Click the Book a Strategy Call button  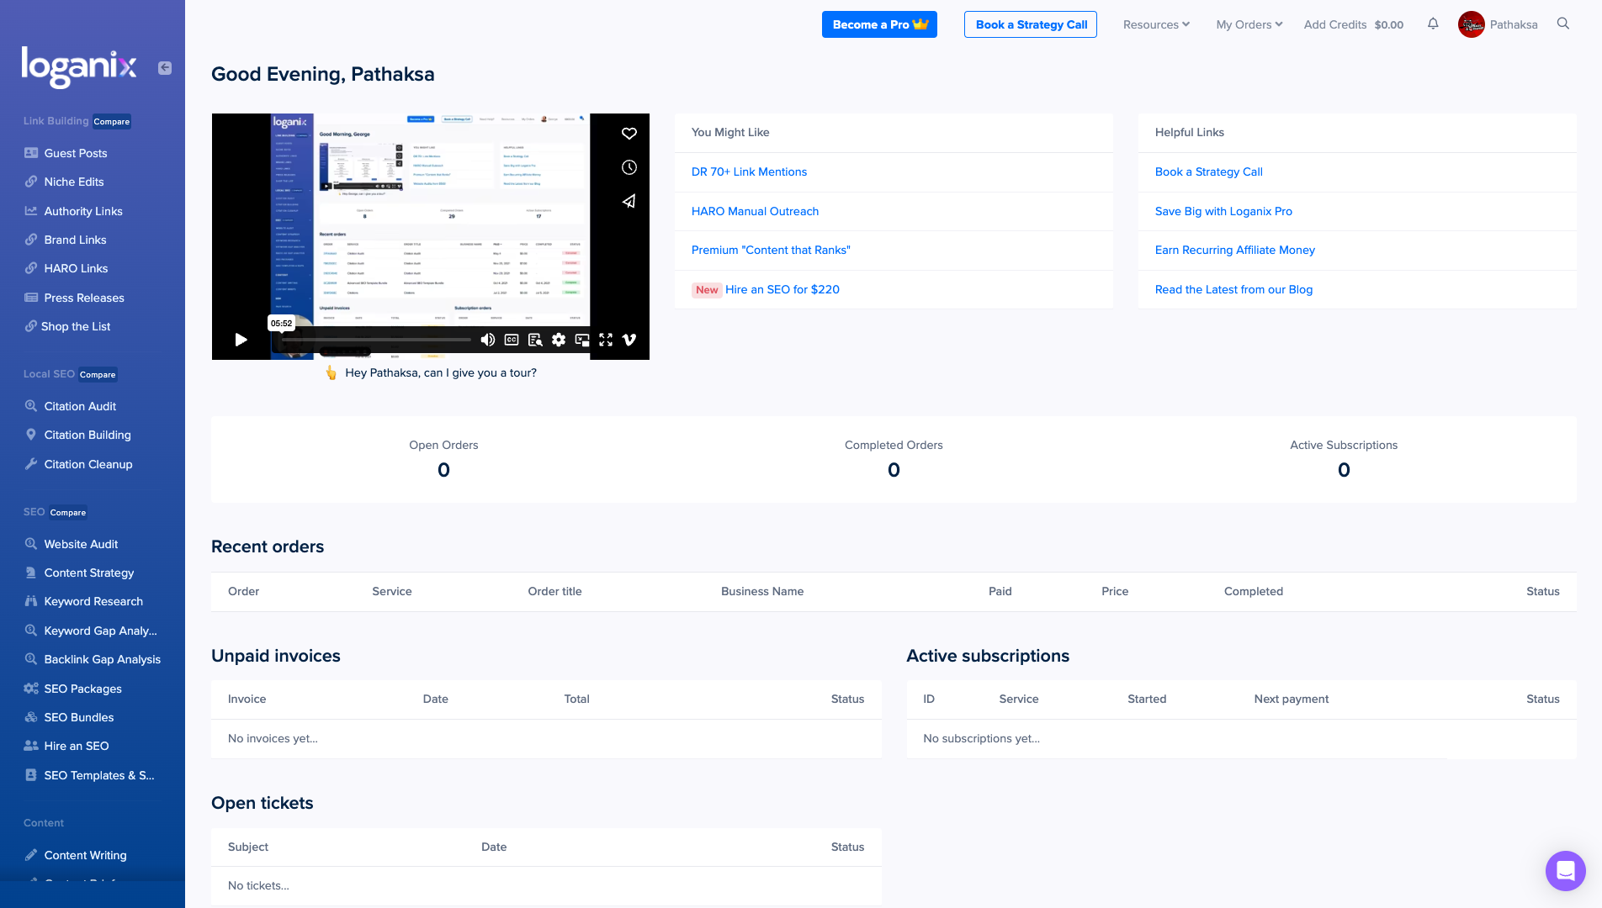tap(1030, 24)
